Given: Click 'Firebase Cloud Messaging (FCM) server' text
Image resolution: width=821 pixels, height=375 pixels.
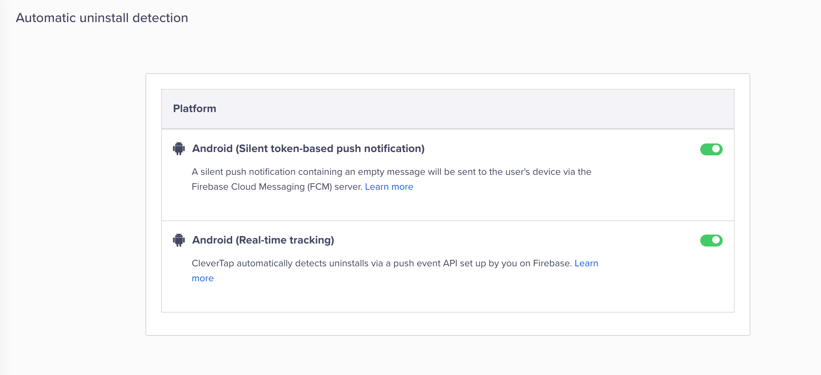Looking at the screenshot, I should 277,187.
